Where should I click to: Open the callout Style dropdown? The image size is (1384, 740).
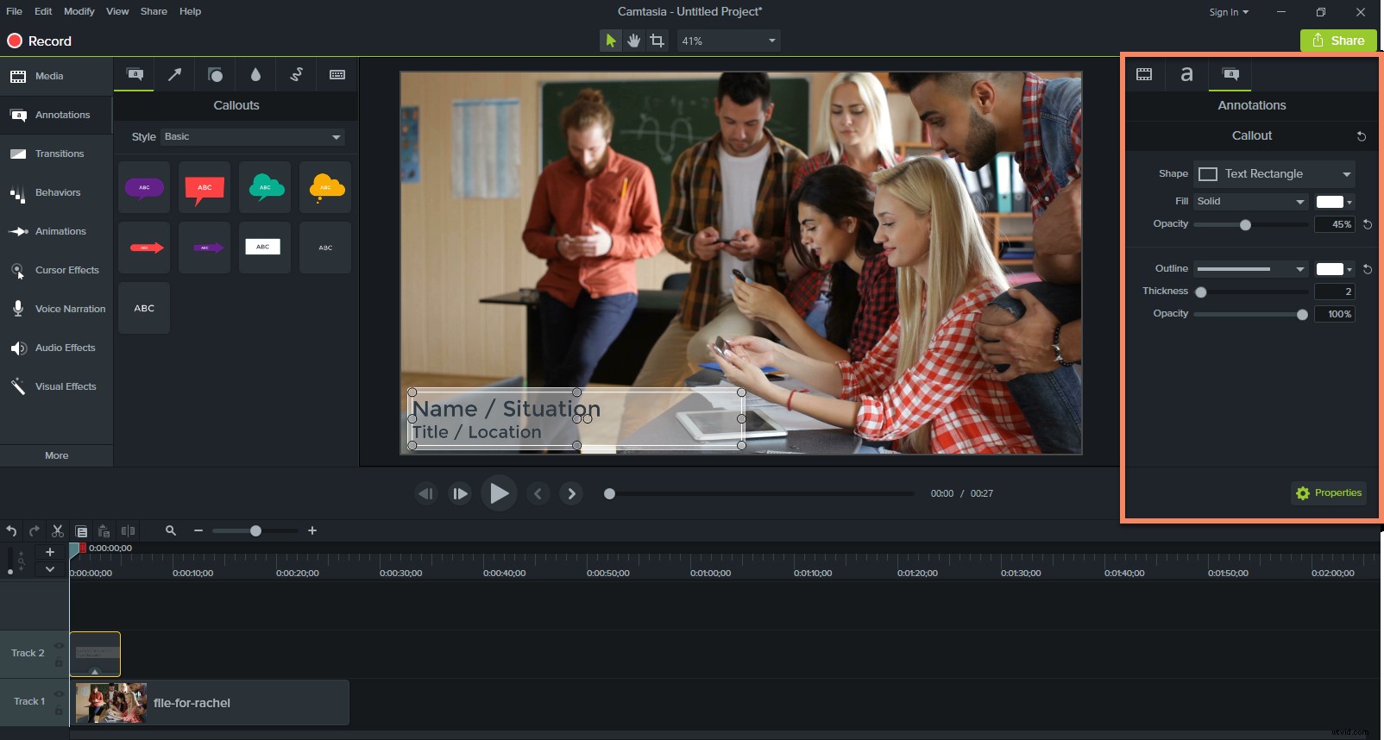pyautogui.click(x=253, y=136)
